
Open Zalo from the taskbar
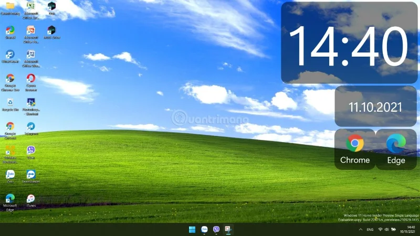coord(204,230)
